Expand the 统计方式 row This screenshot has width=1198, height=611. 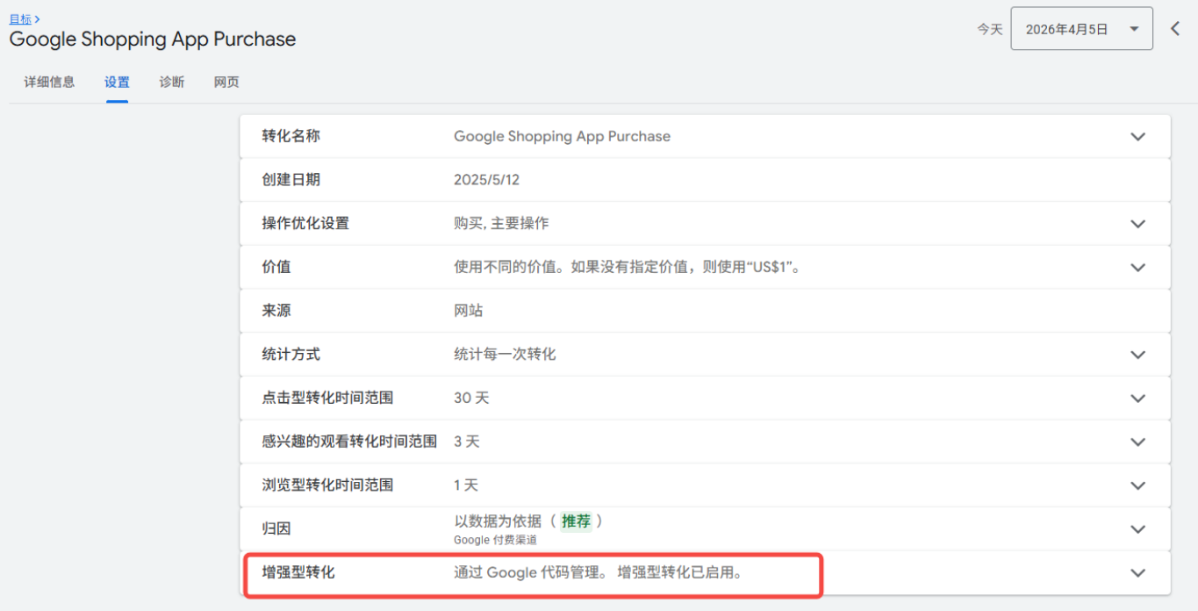click(1137, 354)
